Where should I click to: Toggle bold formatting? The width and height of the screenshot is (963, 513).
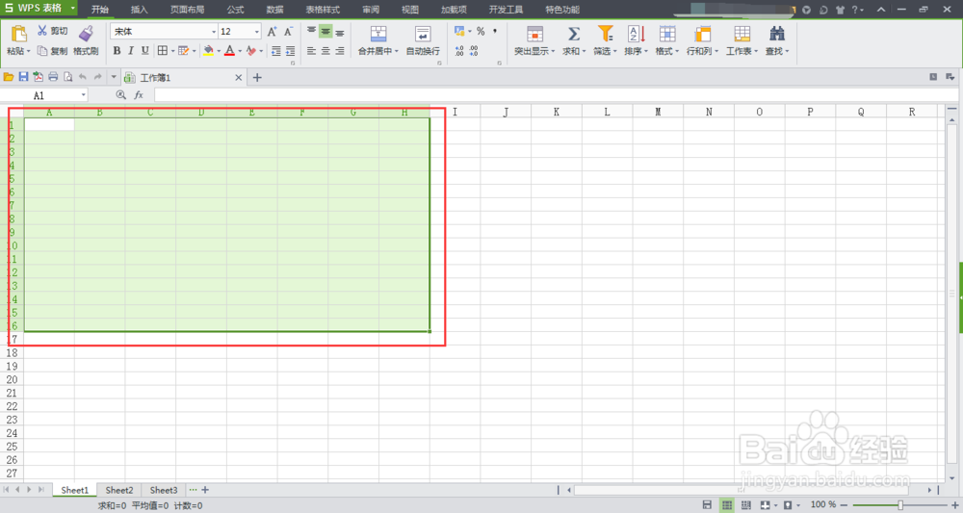click(x=117, y=51)
